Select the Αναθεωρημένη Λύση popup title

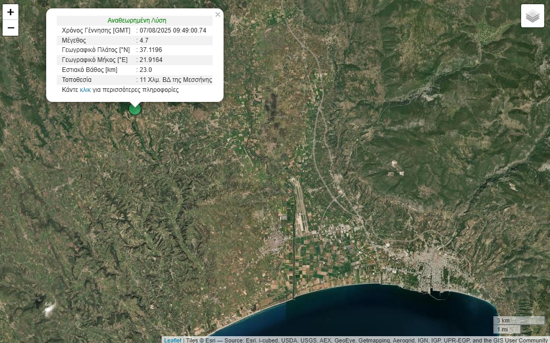[137, 20]
